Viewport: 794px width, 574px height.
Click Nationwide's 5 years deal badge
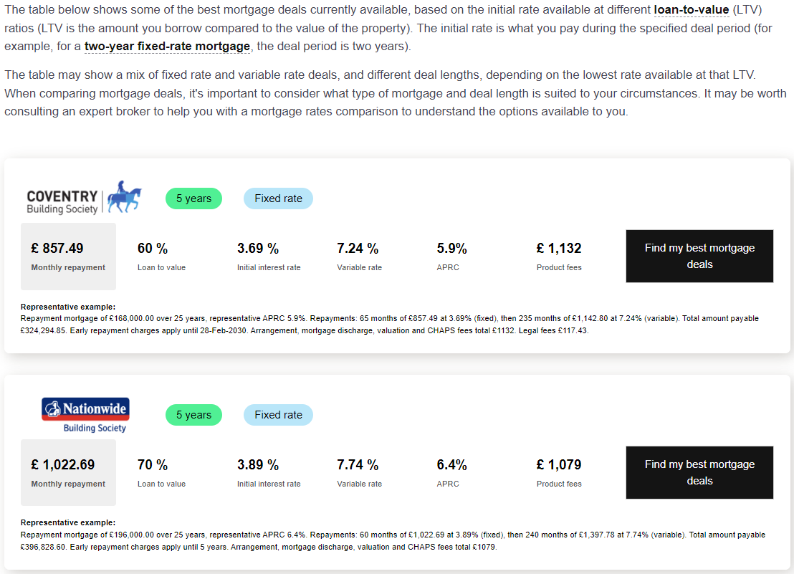[193, 415]
